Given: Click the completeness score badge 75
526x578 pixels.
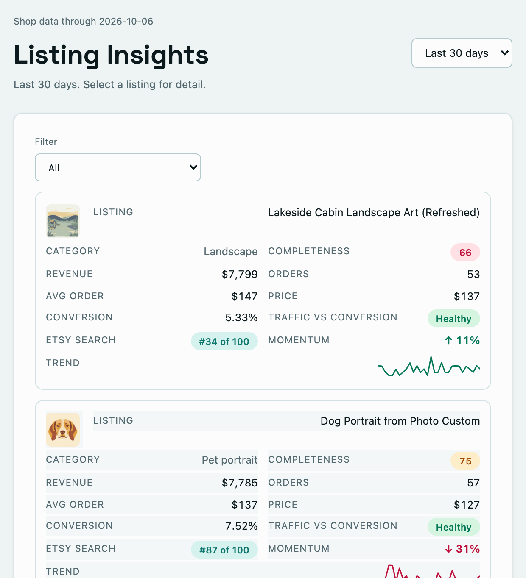Looking at the screenshot, I should pos(465,461).
